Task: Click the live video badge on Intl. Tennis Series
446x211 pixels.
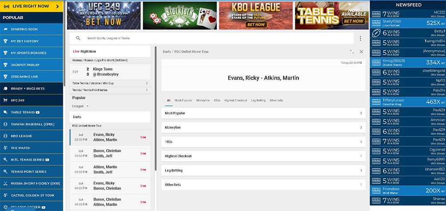Action: click(47, 160)
